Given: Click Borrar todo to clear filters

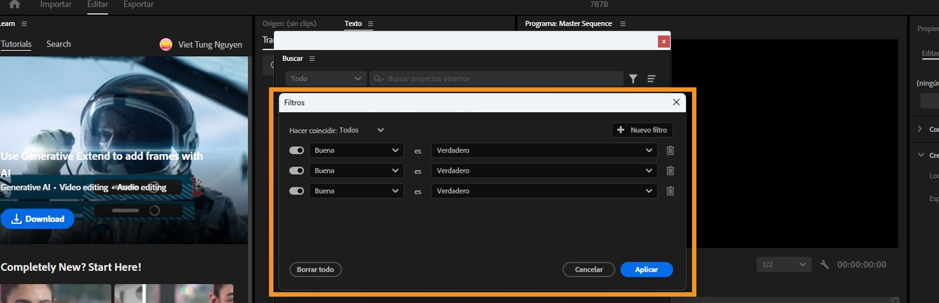Looking at the screenshot, I should [x=315, y=269].
